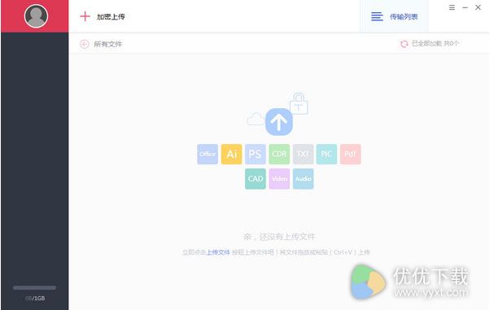Open the hamburger menu in the title bar
The width and height of the screenshot is (490, 310).
(452, 7)
